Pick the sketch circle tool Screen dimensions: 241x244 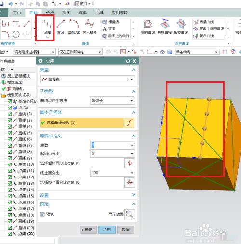tap(16, 34)
